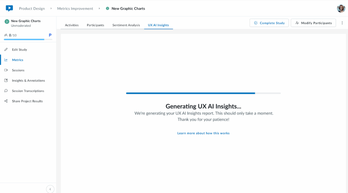Click the New Graphic Charts sidebar title

26,21
